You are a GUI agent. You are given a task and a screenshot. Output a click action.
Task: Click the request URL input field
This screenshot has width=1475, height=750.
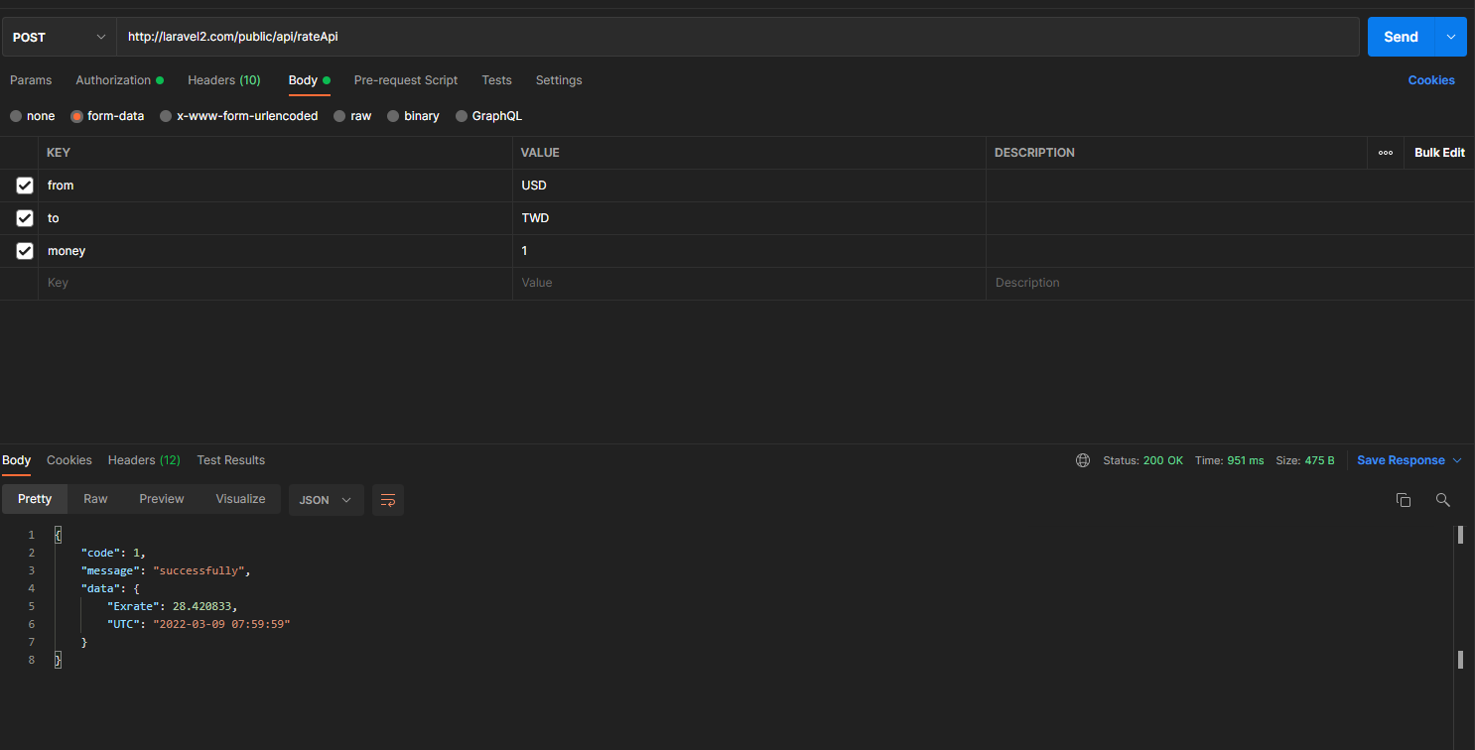click(735, 37)
